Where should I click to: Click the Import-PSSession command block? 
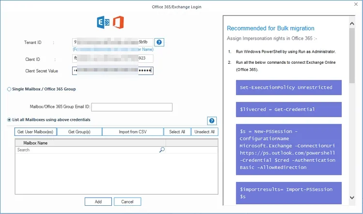288,193
